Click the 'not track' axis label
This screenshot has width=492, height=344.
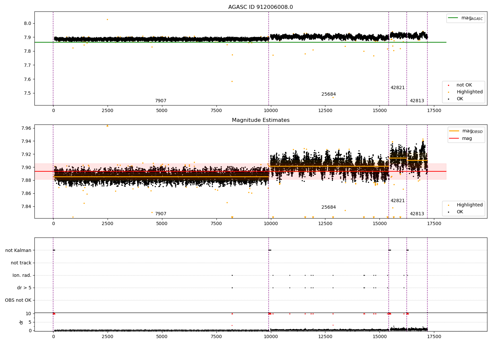point(21,263)
